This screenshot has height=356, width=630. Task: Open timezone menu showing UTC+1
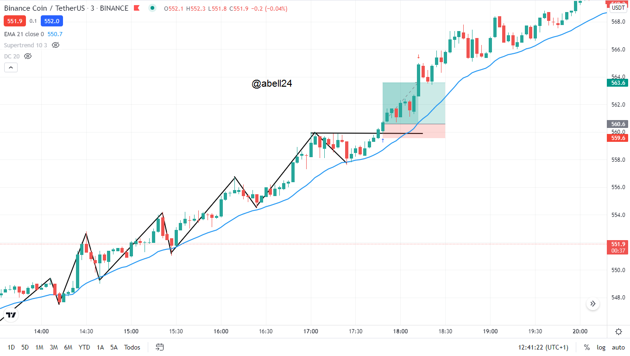point(544,347)
